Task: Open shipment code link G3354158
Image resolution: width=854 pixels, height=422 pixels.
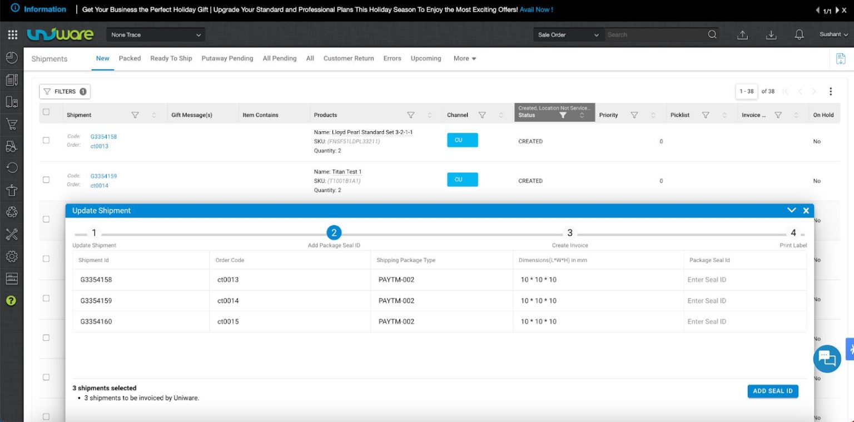Action: tap(103, 137)
